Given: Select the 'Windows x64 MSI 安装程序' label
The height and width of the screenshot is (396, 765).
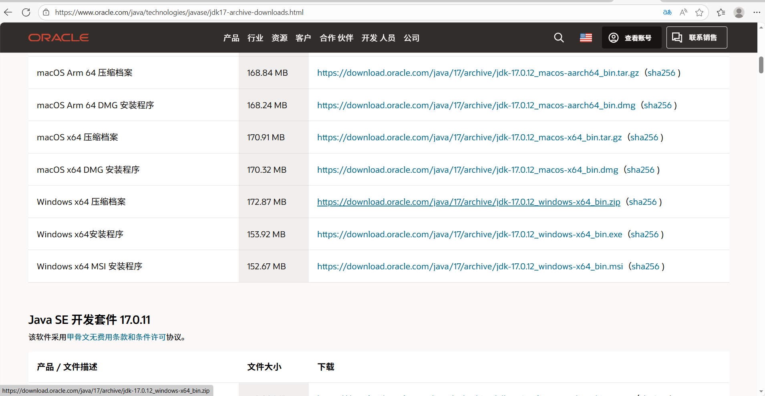Looking at the screenshot, I should tap(90, 267).
